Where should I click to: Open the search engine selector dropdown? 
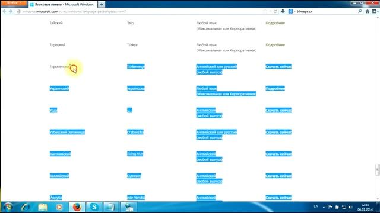click(291, 11)
